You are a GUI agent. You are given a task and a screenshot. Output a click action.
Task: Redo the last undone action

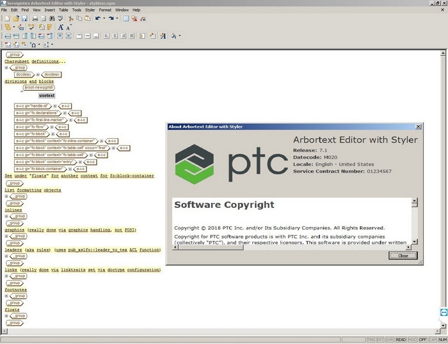pyautogui.click(x=111, y=19)
